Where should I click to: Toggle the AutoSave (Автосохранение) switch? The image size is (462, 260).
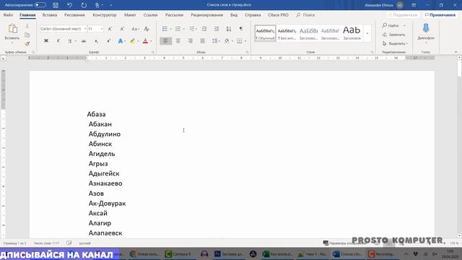pos(40,5)
